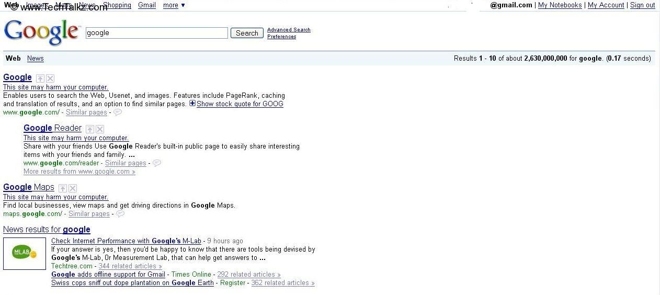Open the Google Reader result title
The width and height of the screenshot is (660, 295).
click(52, 128)
